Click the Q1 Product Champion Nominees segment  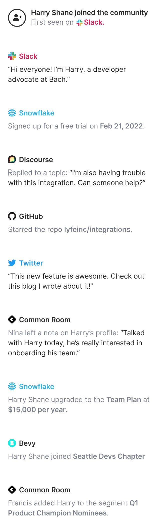(73, 508)
